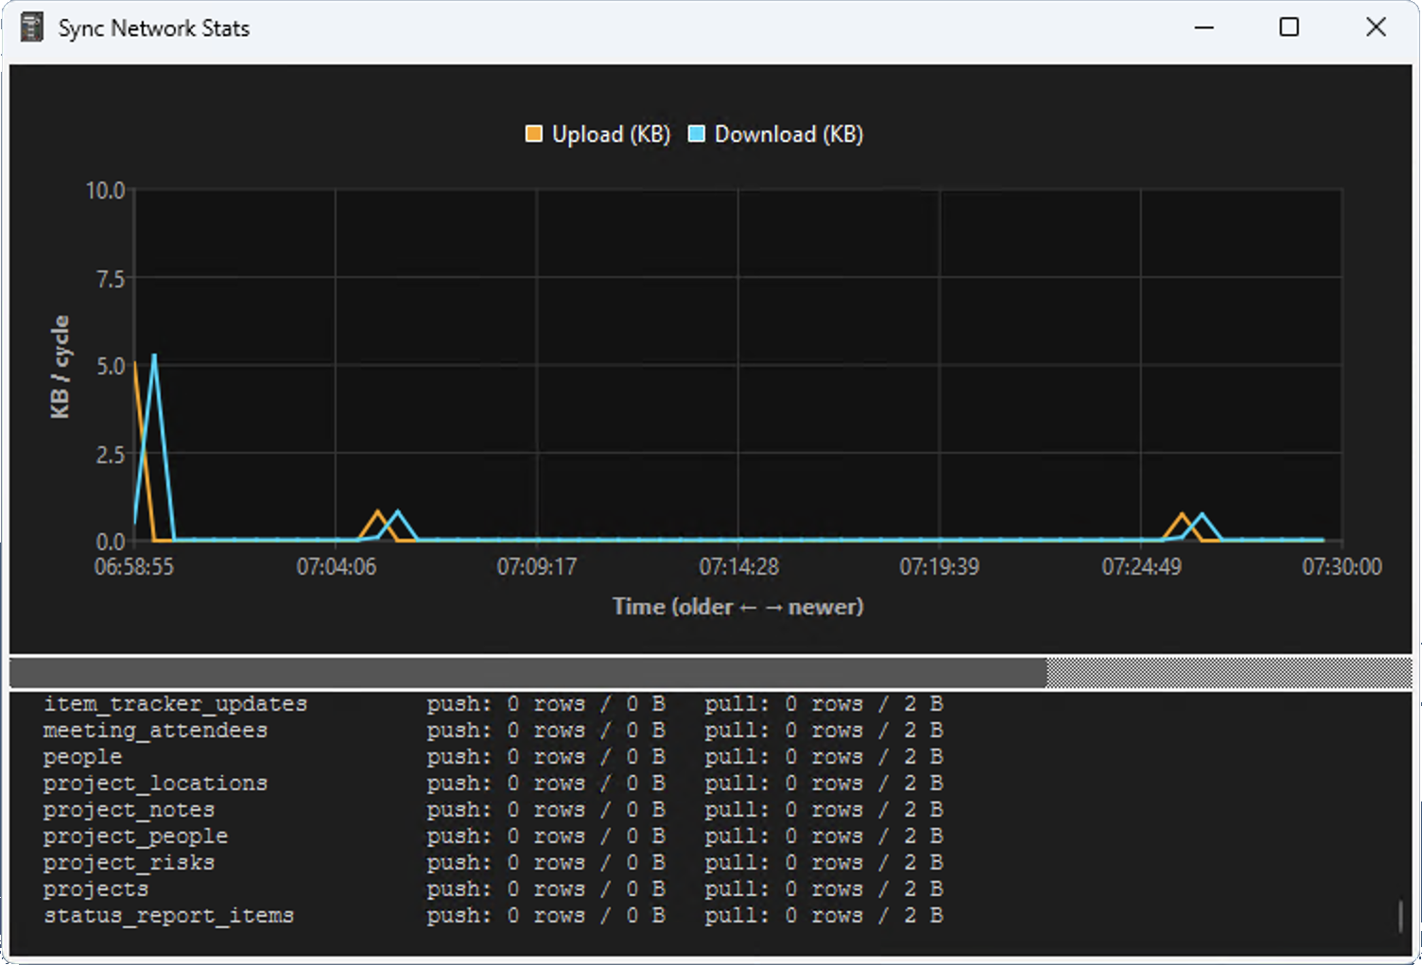Click the 5.0 y-axis value

[x=111, y=367]
